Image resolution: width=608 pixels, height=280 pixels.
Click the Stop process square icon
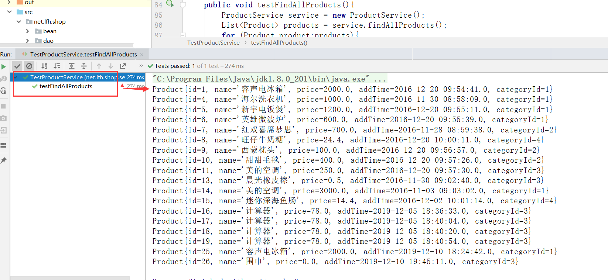pos(4,106)
